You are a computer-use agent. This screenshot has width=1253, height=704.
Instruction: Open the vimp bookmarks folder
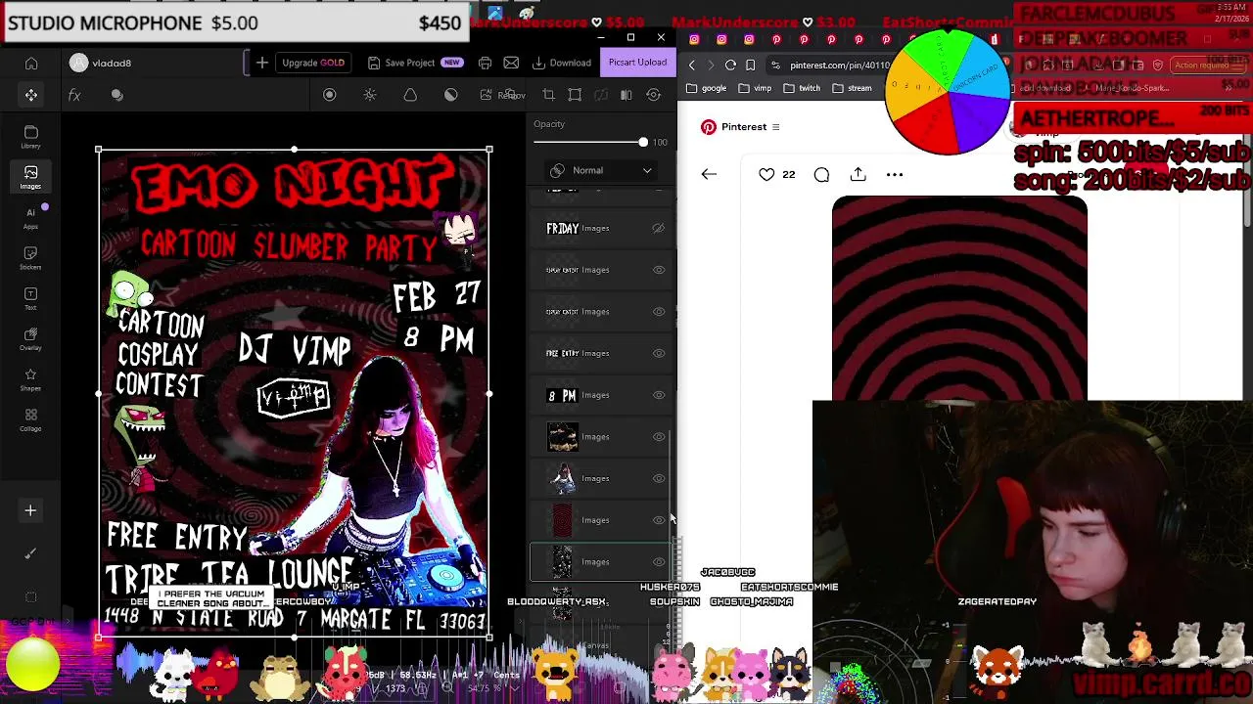(x=755, y=88)
